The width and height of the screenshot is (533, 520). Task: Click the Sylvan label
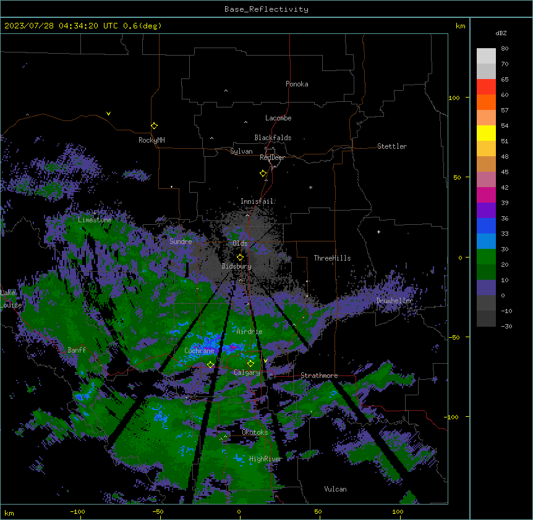click(241, 151)
